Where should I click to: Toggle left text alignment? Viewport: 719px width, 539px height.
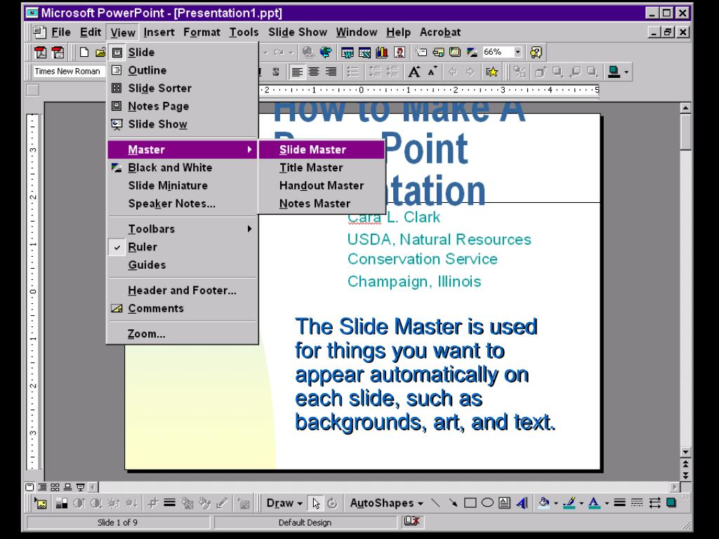point(297,72)
